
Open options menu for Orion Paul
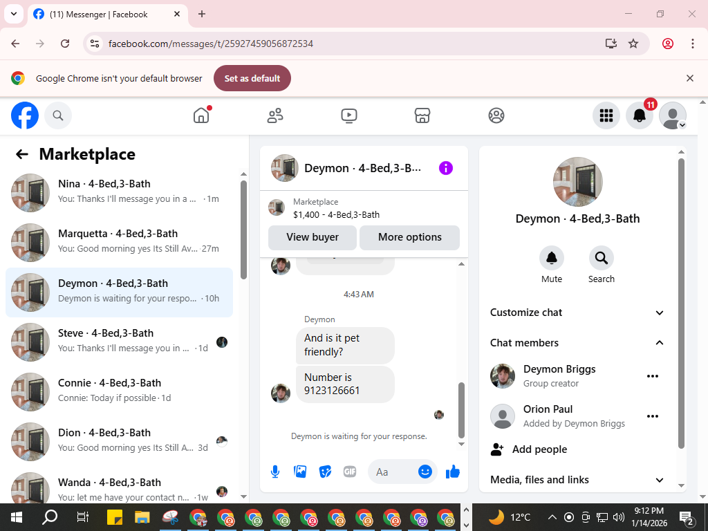click(653, 416)
